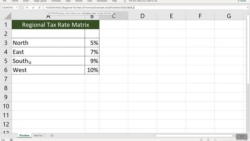Viewport: 250px width, 141px height.
Task: Select row 12 header
Action: coord(6,124)
